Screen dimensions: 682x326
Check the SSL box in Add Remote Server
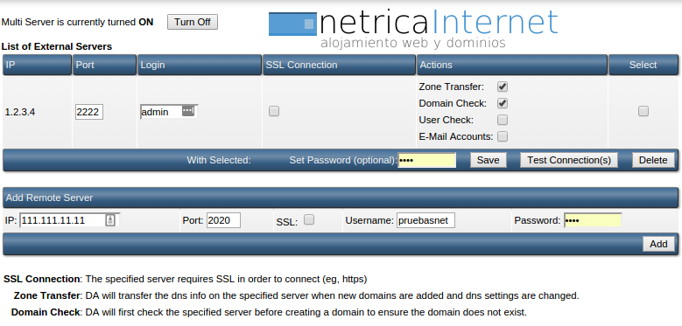tap(309, 219)
